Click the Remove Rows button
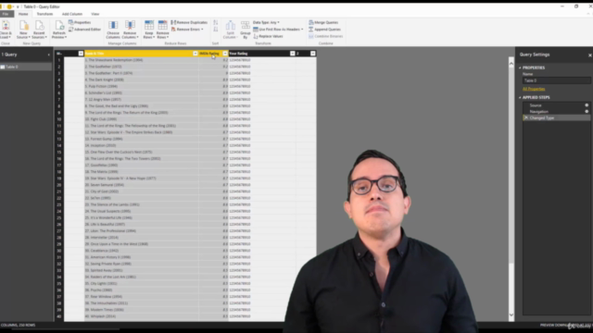The width and height of the screenshot is (593, 333). tap(163, 30)
